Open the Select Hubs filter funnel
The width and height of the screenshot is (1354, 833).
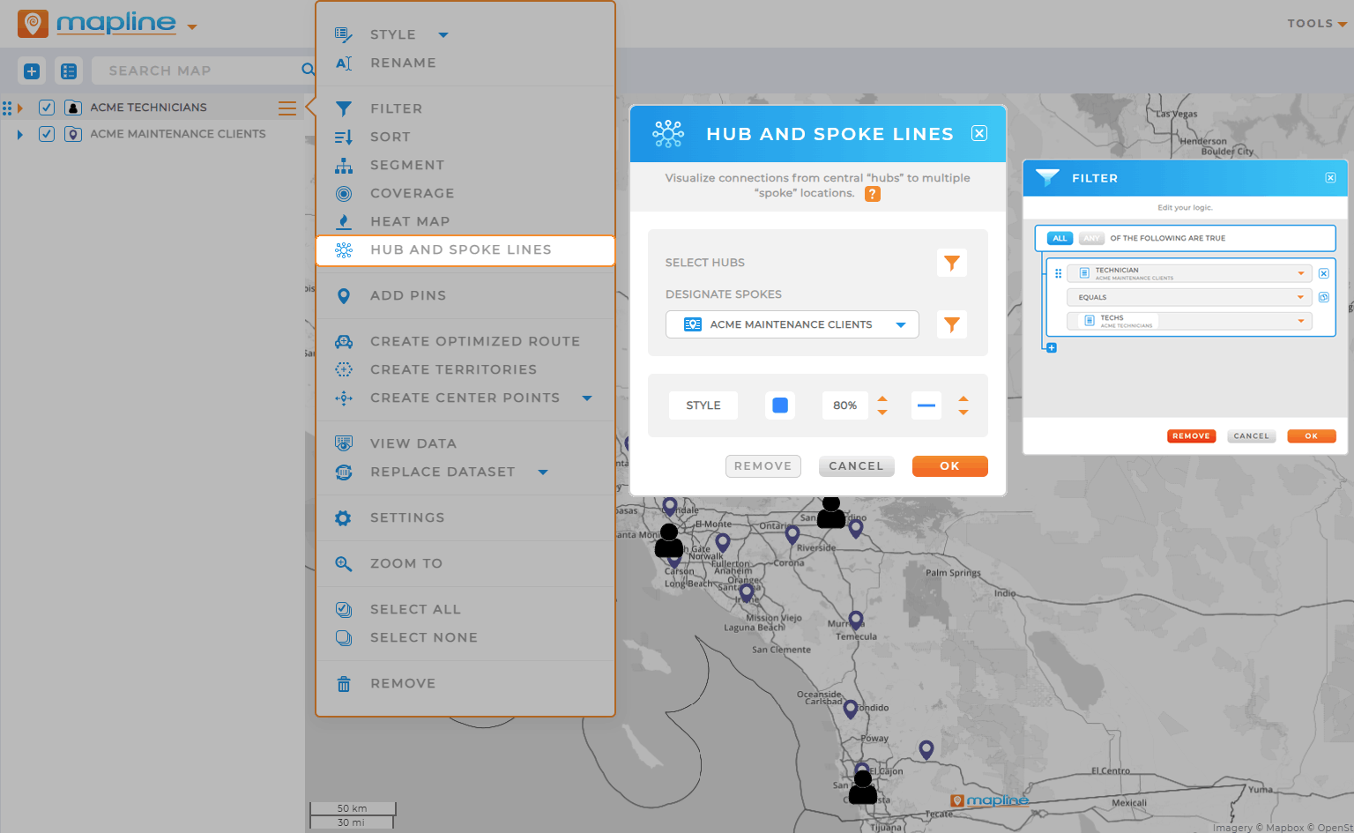pyautogui.click(x=952, y=263)
